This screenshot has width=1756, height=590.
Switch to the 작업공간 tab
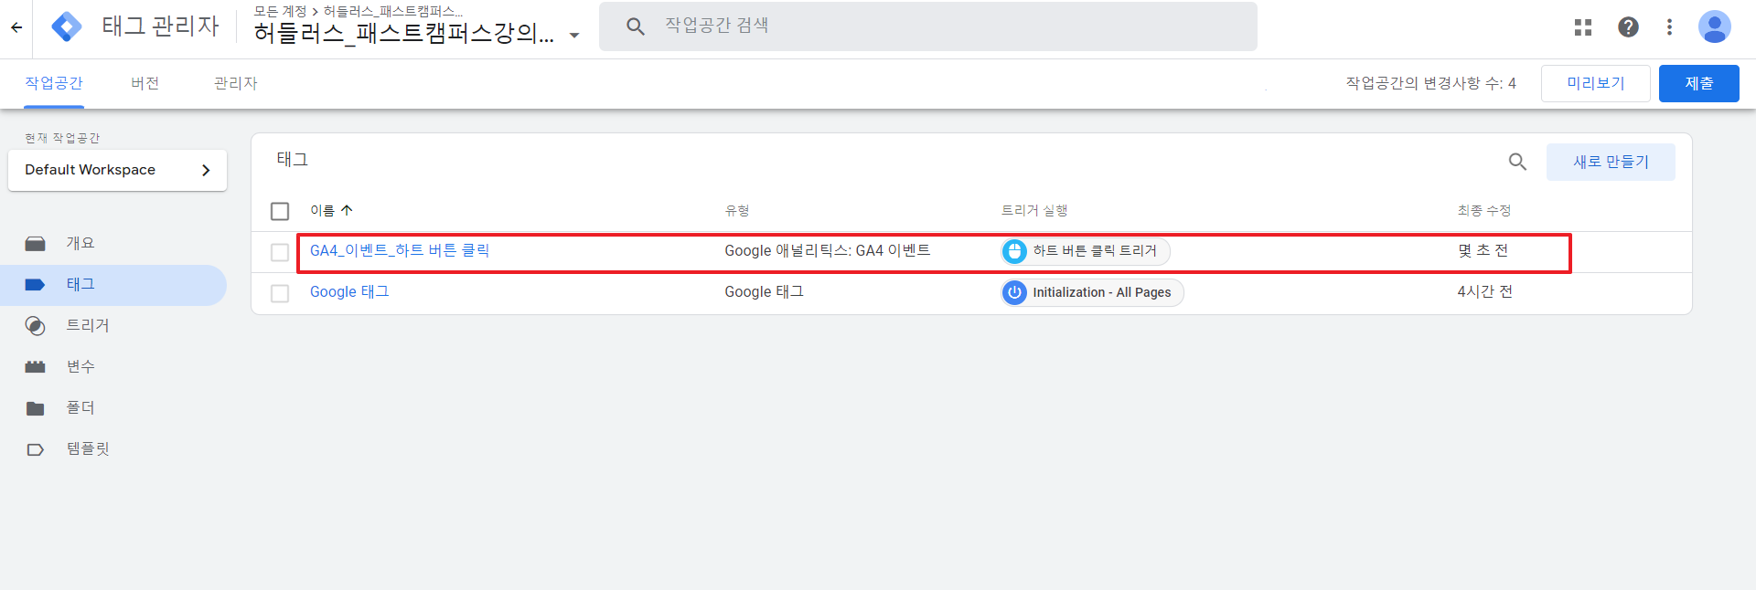pyautogui.click(x=54, y=83)
